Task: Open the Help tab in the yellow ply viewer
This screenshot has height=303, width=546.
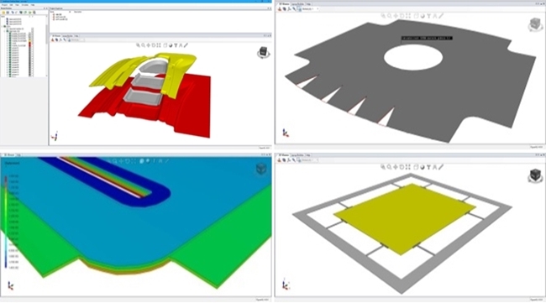Action: click(x=308, y=155)
